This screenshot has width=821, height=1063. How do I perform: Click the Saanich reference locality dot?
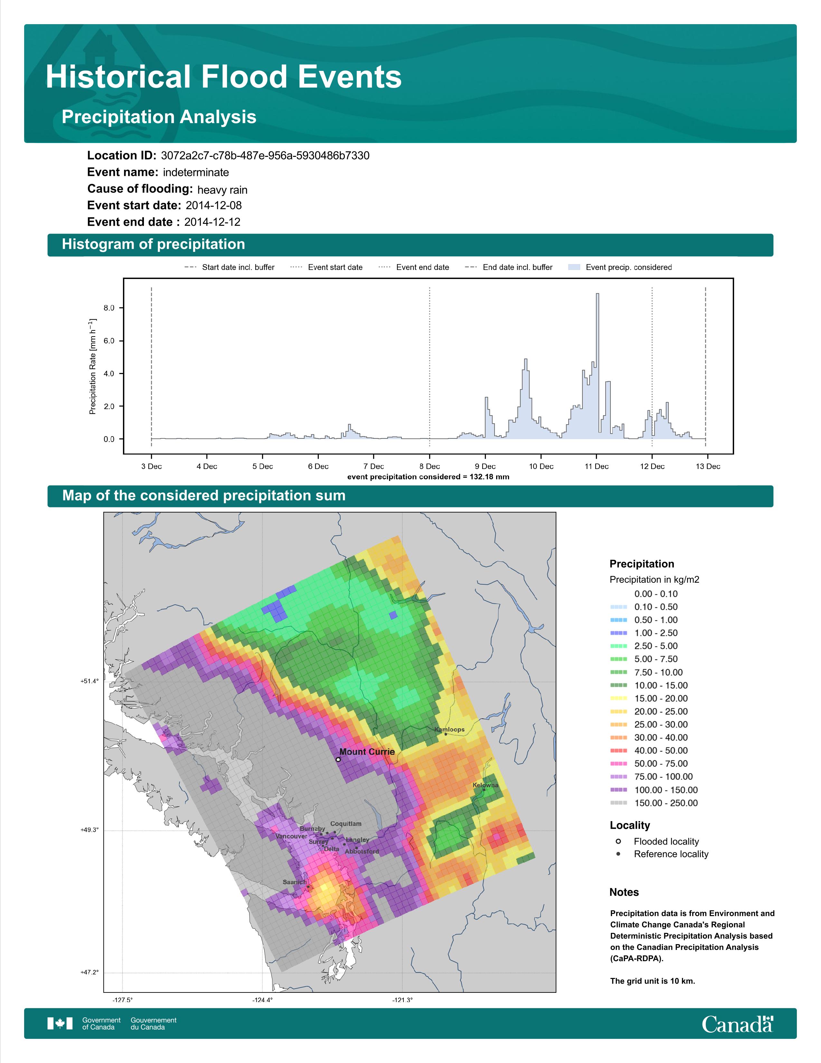[308, 887]
